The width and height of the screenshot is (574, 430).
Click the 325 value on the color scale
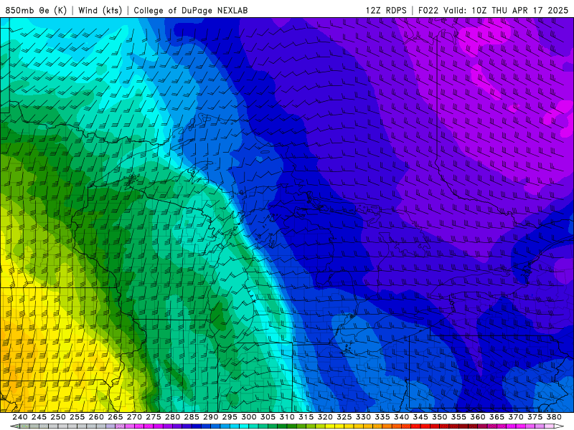344,417
